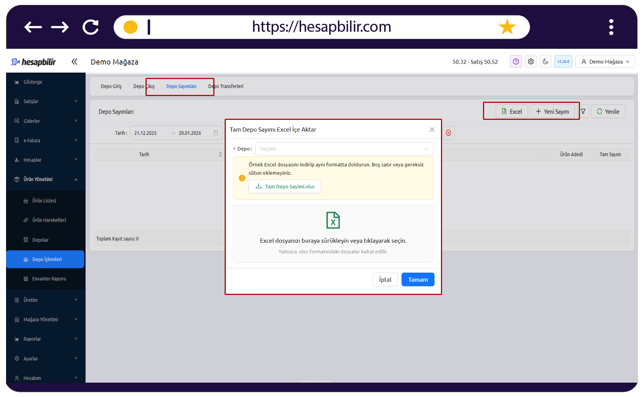
Task: Switch to the Depo Transferleri tab
Action: point(226,86)
